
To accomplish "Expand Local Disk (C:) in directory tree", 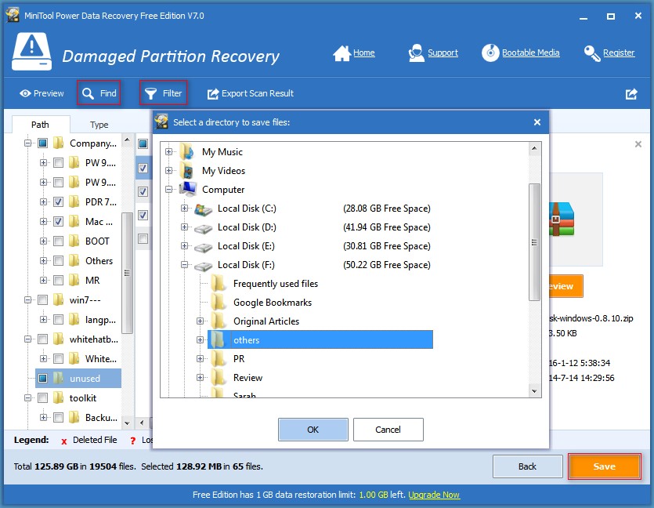I will pos(184,209).
